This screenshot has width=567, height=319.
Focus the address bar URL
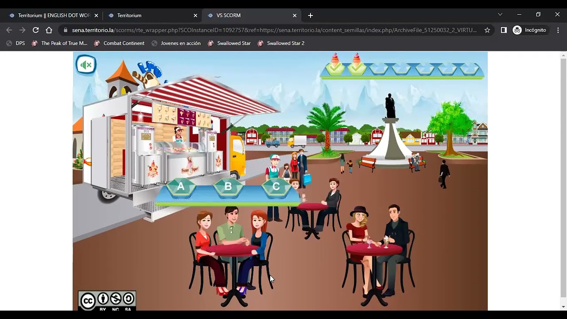(x=275, y=30)
